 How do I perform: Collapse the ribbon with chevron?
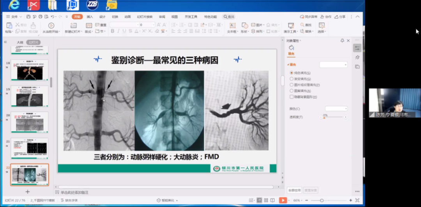pyautogui.click(x=357, y=17)
